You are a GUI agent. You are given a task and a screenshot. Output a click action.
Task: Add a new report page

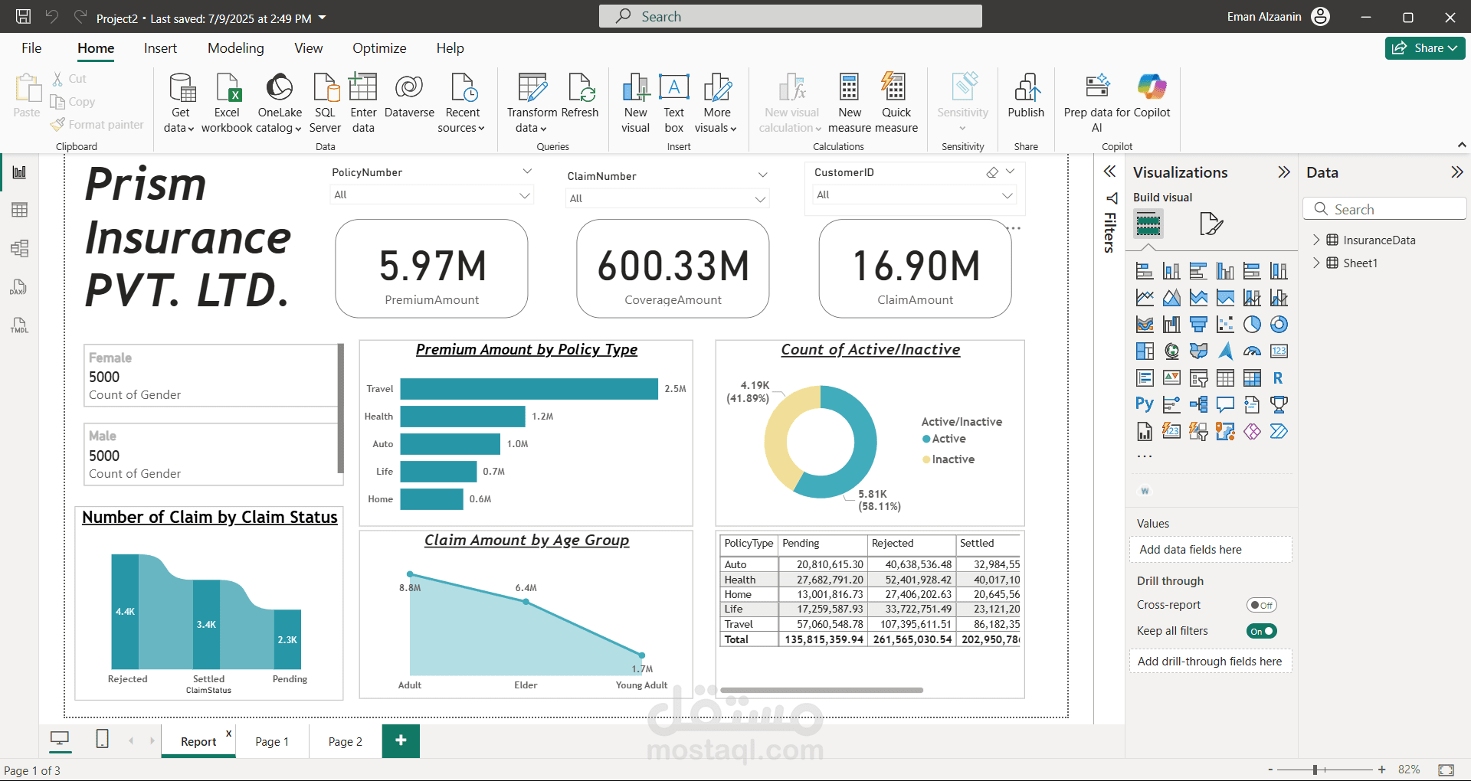tap(401, 740)
